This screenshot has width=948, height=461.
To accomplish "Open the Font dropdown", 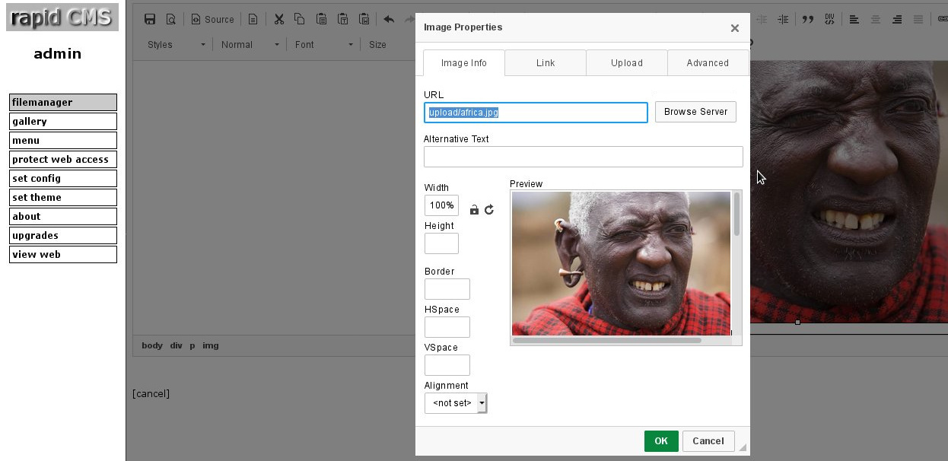I will pyautogui.click(x=324, y=45).
